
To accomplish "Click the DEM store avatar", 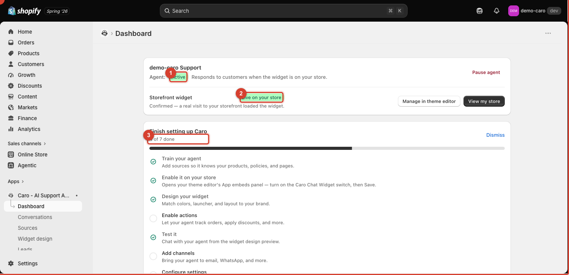I will (x=513, y=11).
